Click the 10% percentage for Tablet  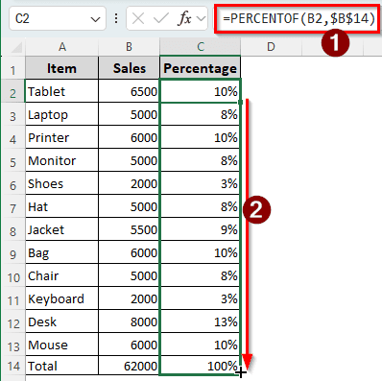click(x=201, y=91)
